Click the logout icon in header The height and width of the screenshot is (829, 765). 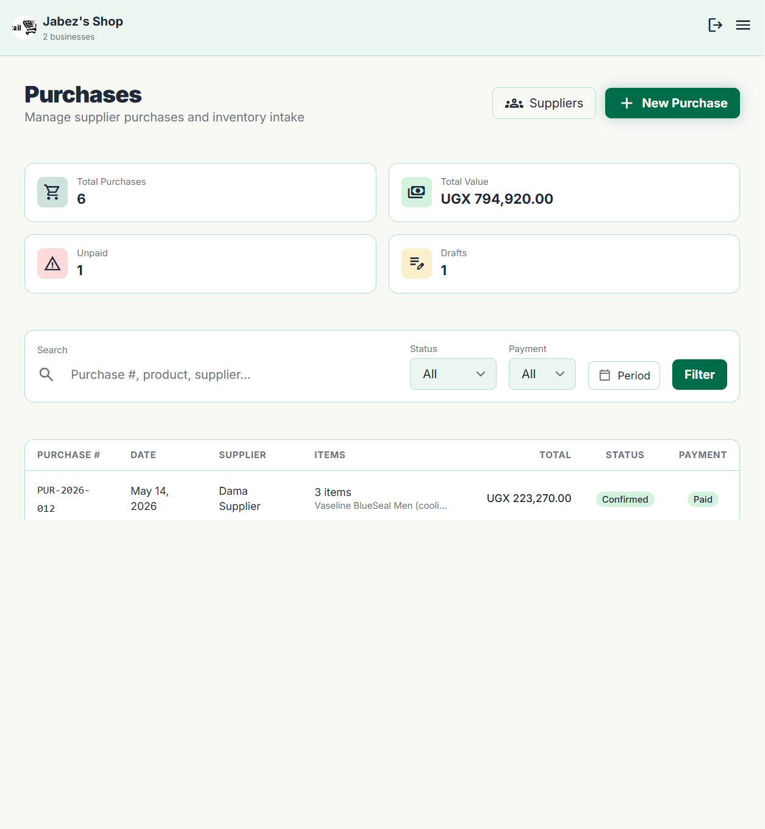click(715, 25)
